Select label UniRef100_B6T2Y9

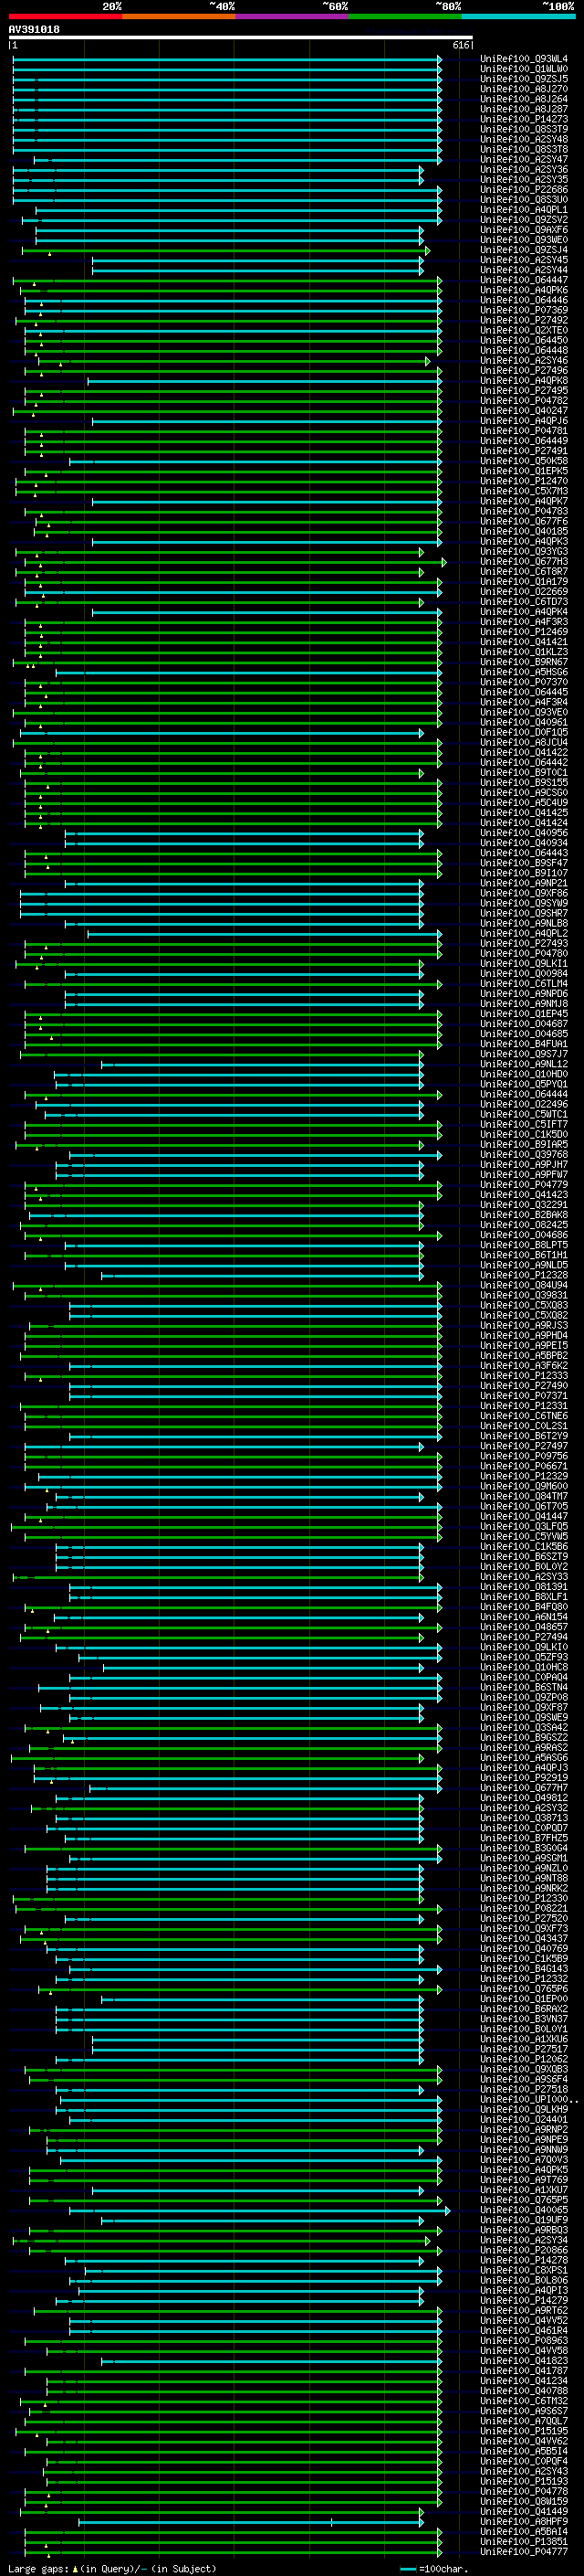click(x=524, y=1437)
